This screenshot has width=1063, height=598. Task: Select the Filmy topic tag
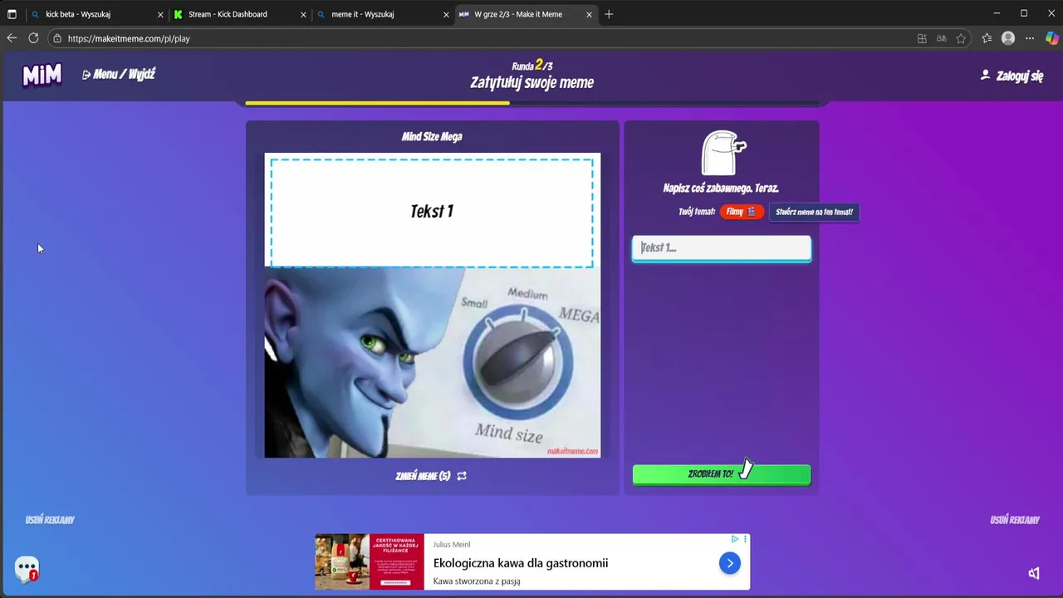[x=741, y=212]
